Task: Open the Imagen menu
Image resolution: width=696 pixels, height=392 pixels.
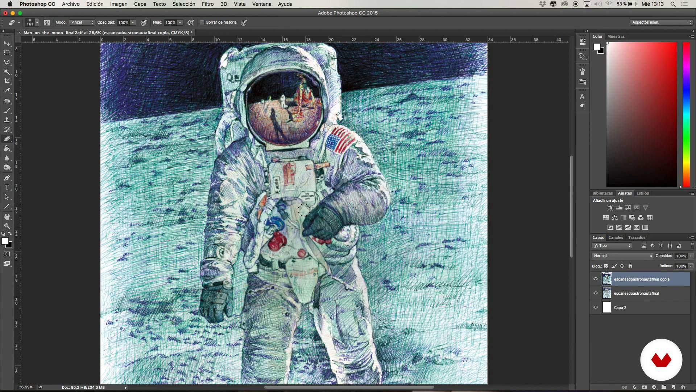Action: click(x=119, y=4)
